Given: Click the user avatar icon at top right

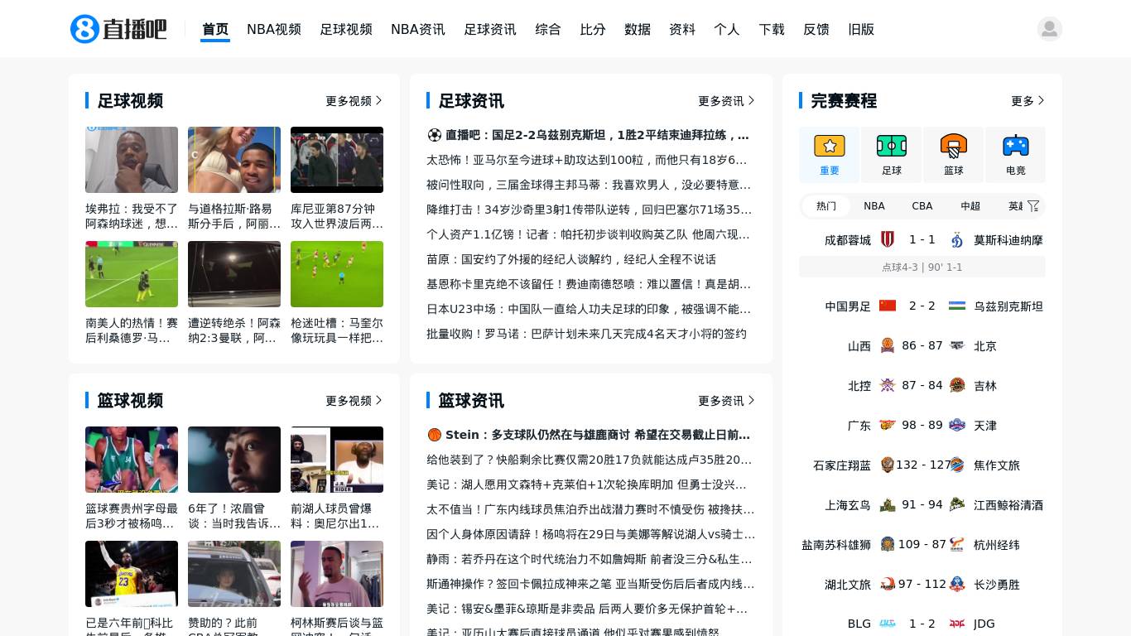Looking at the screenshot, I should coord(1050,28).
